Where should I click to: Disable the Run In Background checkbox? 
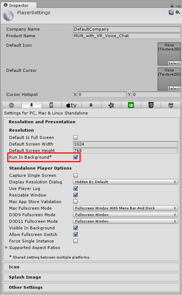click(x=75, y=157)
